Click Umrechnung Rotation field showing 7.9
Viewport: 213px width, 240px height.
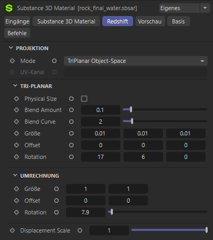[x=86, y=212]
